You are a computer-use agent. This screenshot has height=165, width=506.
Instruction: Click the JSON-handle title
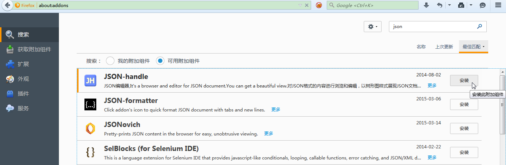(126, 77)
